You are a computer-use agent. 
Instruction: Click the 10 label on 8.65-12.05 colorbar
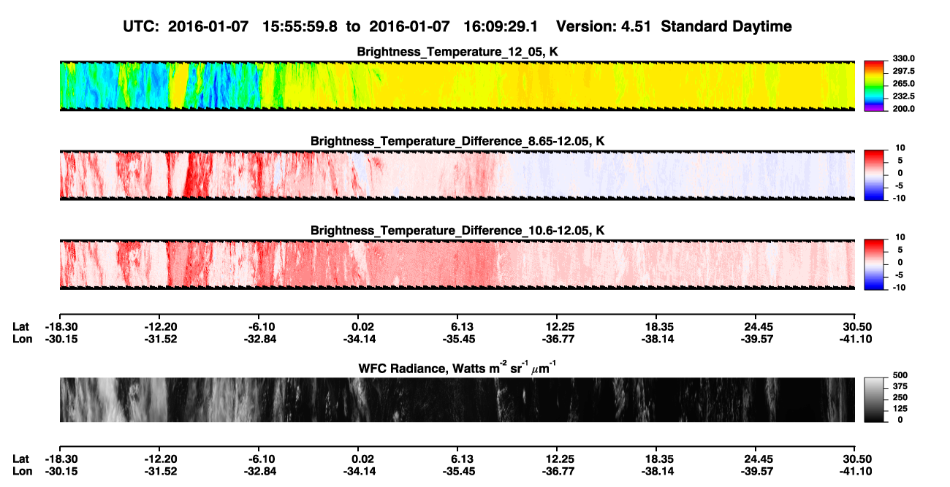tap(902, 148)
